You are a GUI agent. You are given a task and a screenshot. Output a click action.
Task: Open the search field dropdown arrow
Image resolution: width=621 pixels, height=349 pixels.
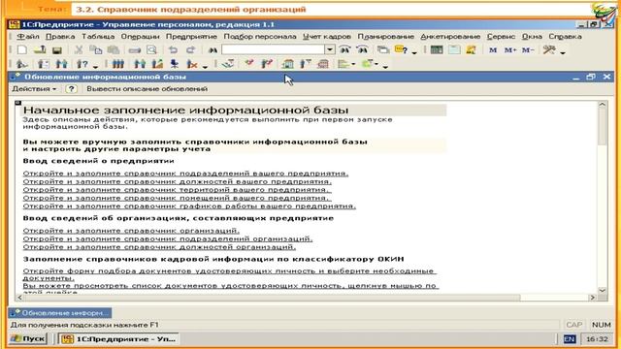[x=330, y=49]
